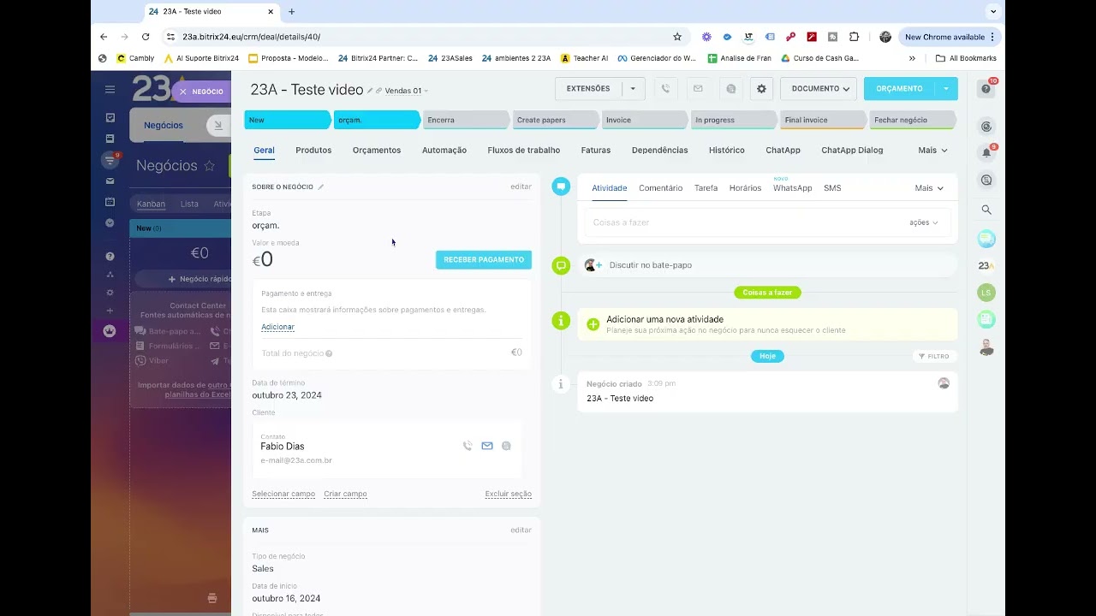Open the DOCUMENTO dropdown
The width and height of the screenshot is (1096, 616).
pos(819,89)
